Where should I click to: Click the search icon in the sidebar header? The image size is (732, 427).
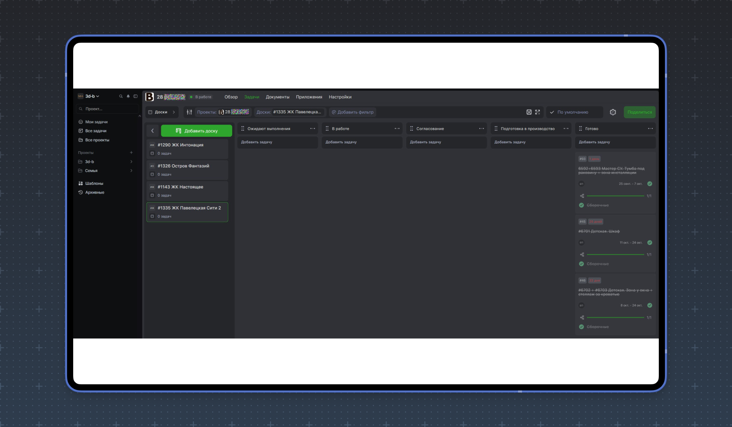(121, 96)
